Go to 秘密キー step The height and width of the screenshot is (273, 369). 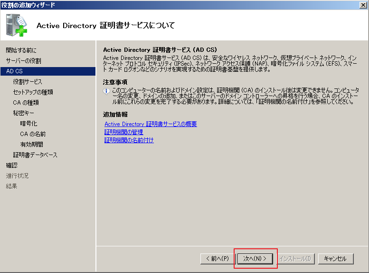[24, 113]
